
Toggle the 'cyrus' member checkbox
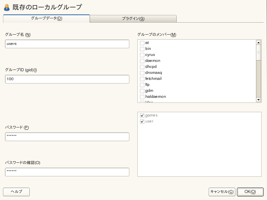point(142,55)
